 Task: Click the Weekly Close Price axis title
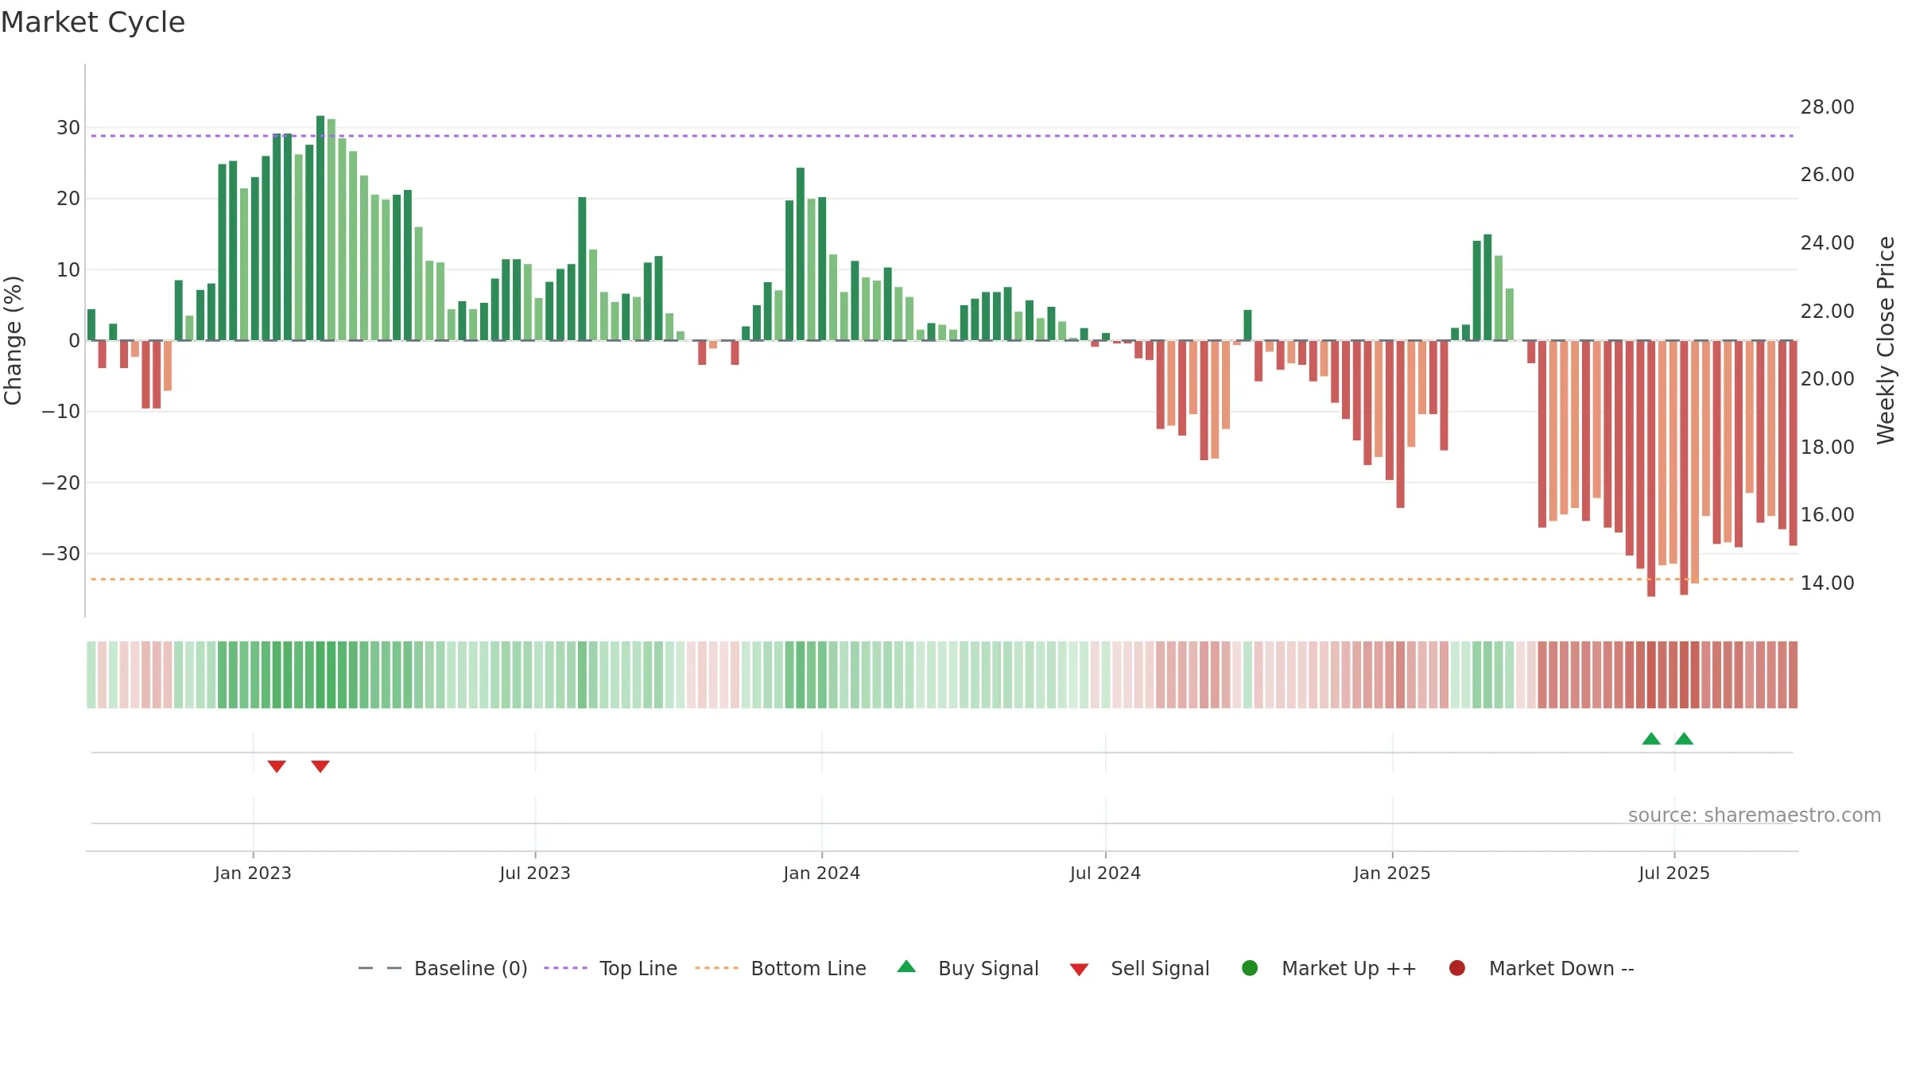pos(1886,340)
